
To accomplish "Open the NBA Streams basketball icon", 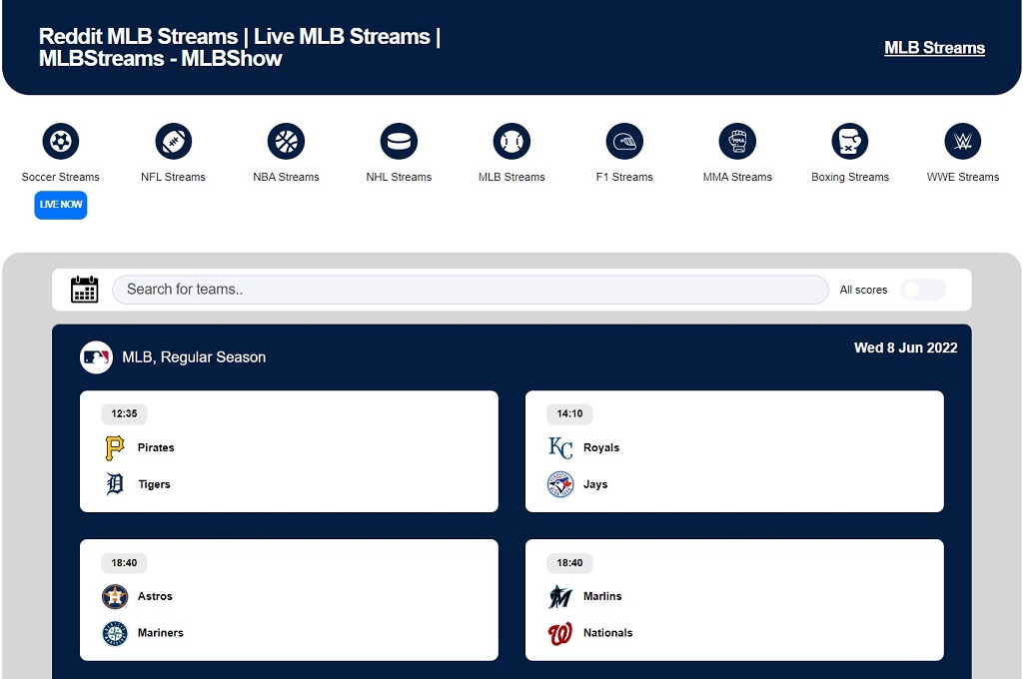I will click(x=287, y=141).
